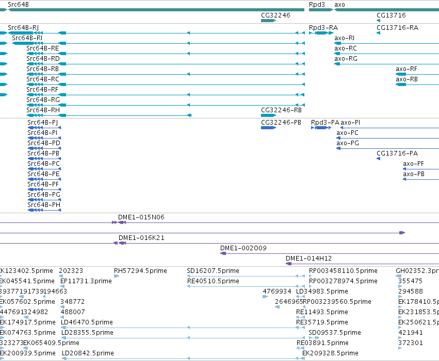Select the axo-PB protein label
439x361 pixels.
[414, 174]
